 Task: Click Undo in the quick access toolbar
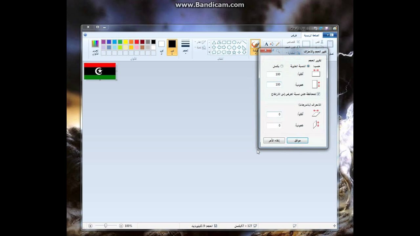coord(321,29)
